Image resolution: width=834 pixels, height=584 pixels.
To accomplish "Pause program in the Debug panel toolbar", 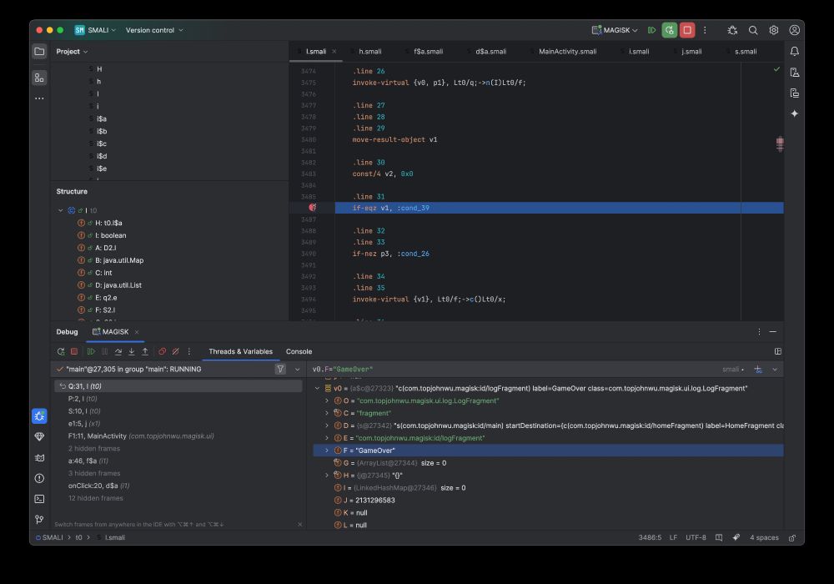I will [x=105, y=351].
